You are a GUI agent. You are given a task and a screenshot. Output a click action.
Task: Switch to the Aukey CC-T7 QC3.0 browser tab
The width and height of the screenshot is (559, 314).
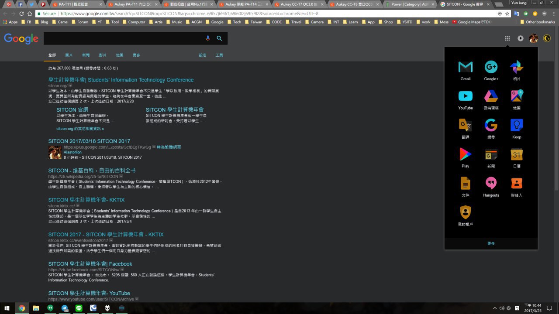point(299,4)
